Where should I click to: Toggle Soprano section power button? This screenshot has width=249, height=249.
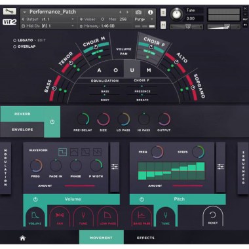(x=193, y=87)
